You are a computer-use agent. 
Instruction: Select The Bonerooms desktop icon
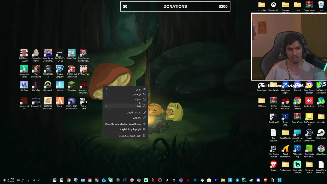(36, 71)
